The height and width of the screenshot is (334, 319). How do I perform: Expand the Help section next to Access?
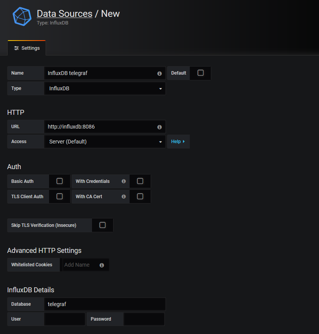tap(178, 142)
